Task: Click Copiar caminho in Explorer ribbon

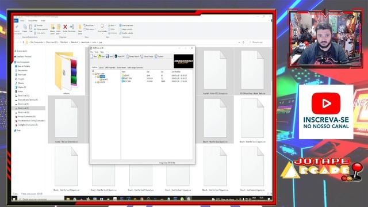Action: coord(41,29)
